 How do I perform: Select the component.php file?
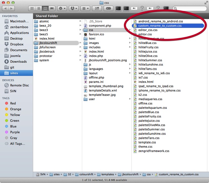click(97, 26)
